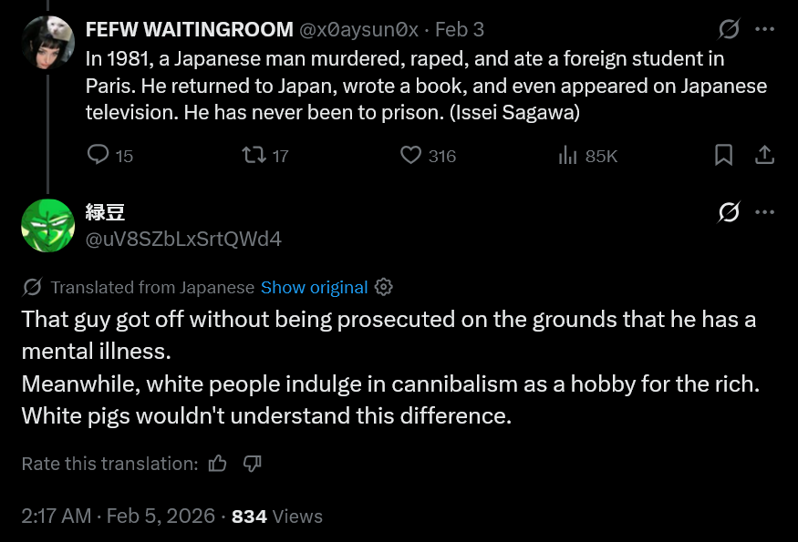798x542 pixels.
Task: Rate the translation thumbs down
Action: 253,464
